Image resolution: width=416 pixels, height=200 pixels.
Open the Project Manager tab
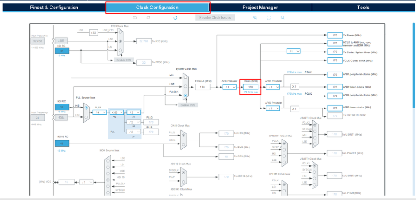pos(260,8)
